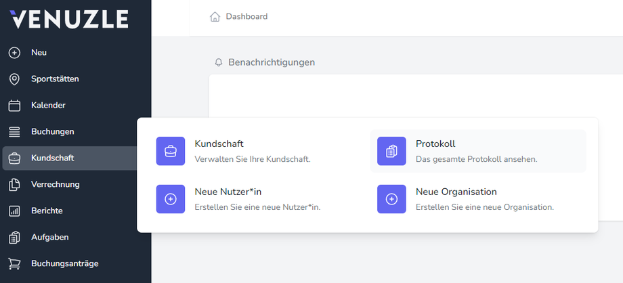Click the Benachrichtigungen heading
Viewport: 623px width, 283px height.
[272, 62]
